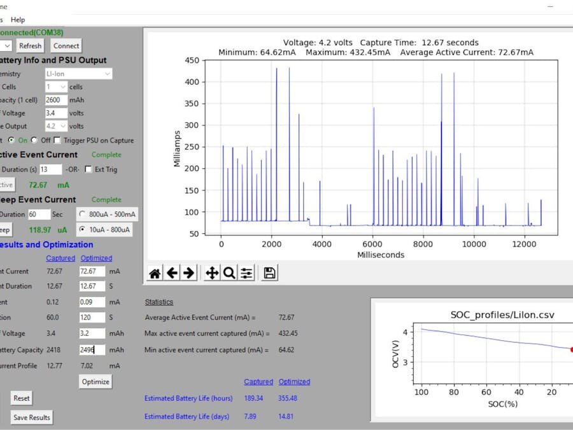Click the Sleep capture button
The height and width of the screenshot is (430, 573).
coord(6,229)
